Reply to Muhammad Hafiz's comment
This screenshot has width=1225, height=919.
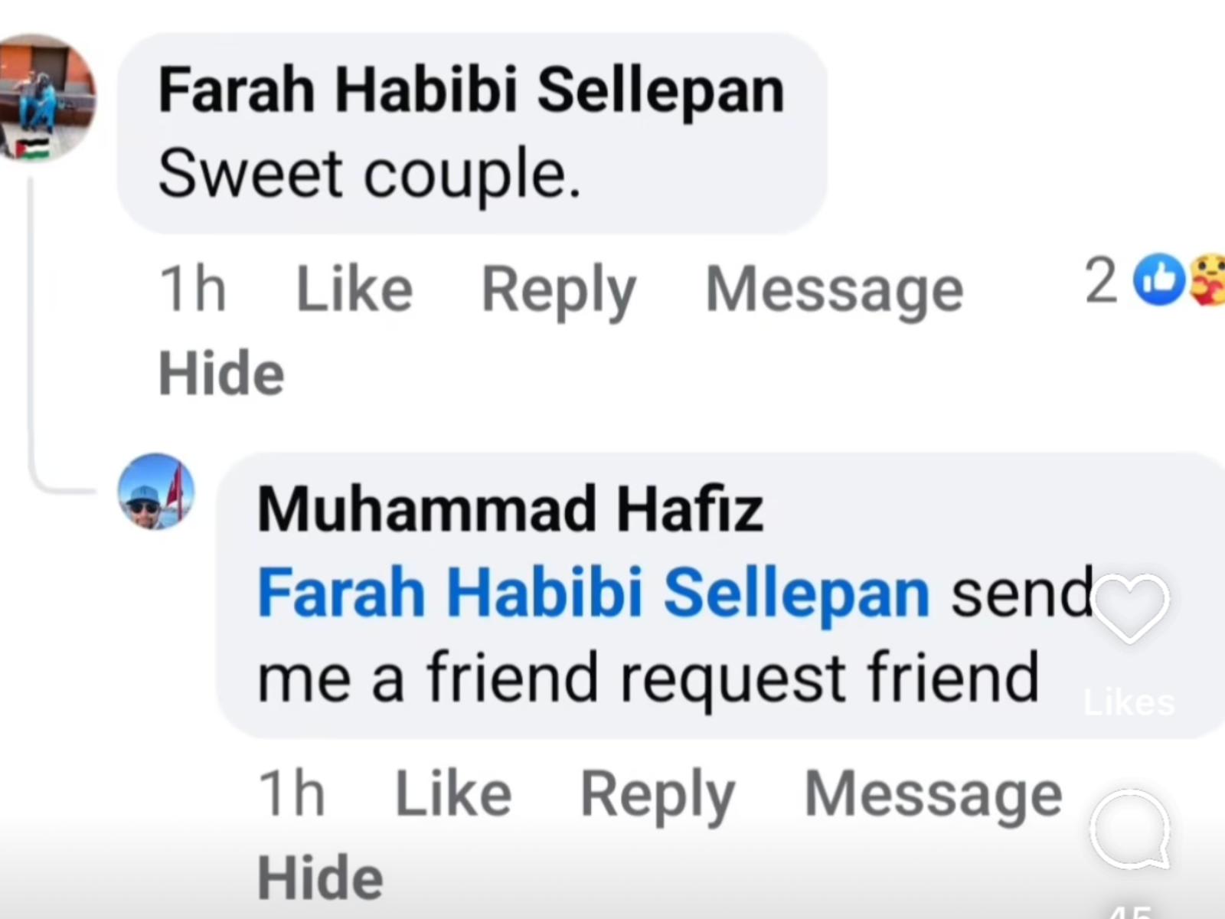coord(658,793)
